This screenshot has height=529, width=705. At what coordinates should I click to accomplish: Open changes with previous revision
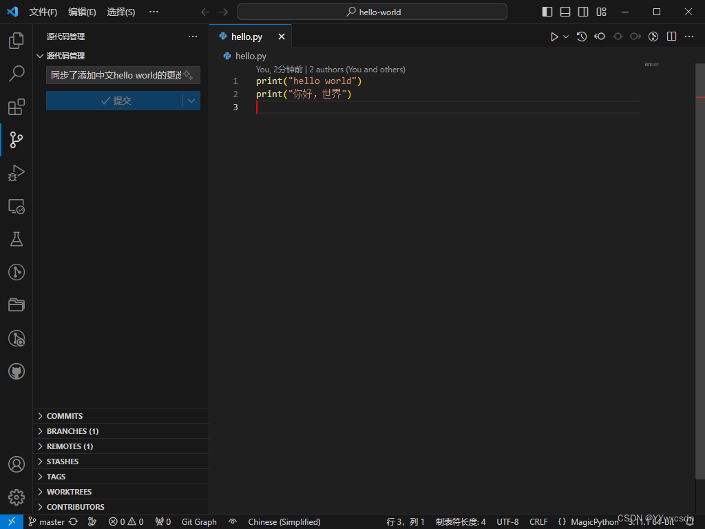click(x=600, y=37)
